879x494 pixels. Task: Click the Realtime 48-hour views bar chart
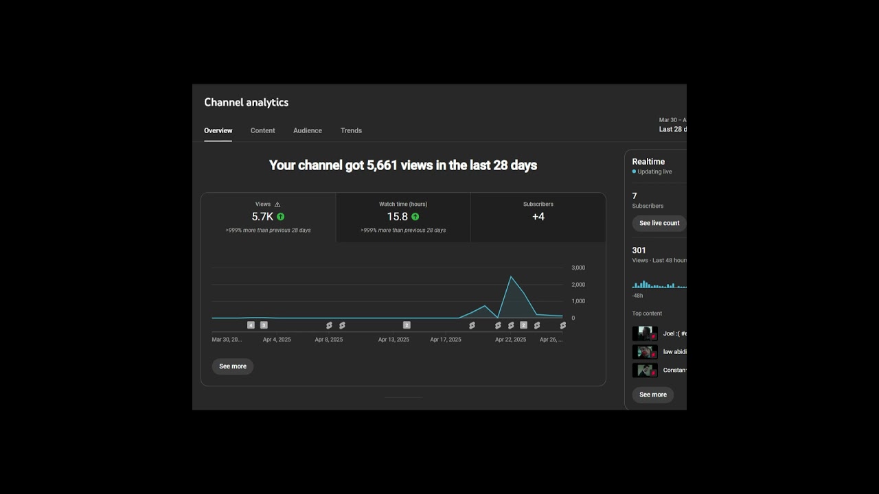[x=659, y=283]
